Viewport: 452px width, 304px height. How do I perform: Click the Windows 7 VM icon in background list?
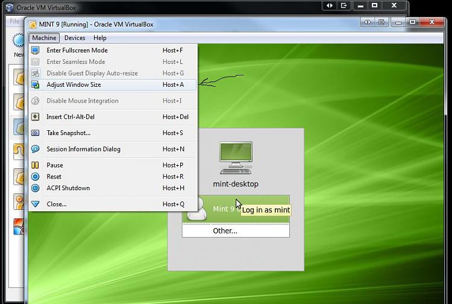point(19,226)
